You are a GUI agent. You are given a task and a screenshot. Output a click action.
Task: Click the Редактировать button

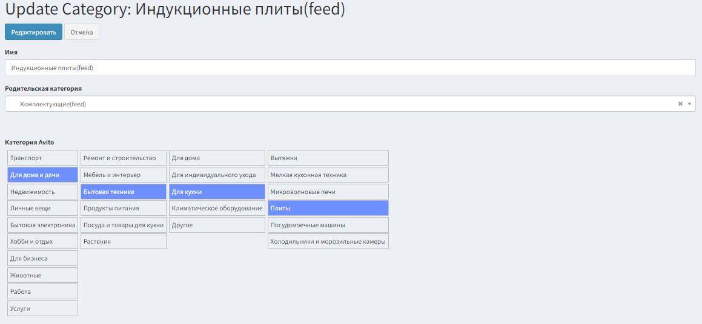[33, 32]
